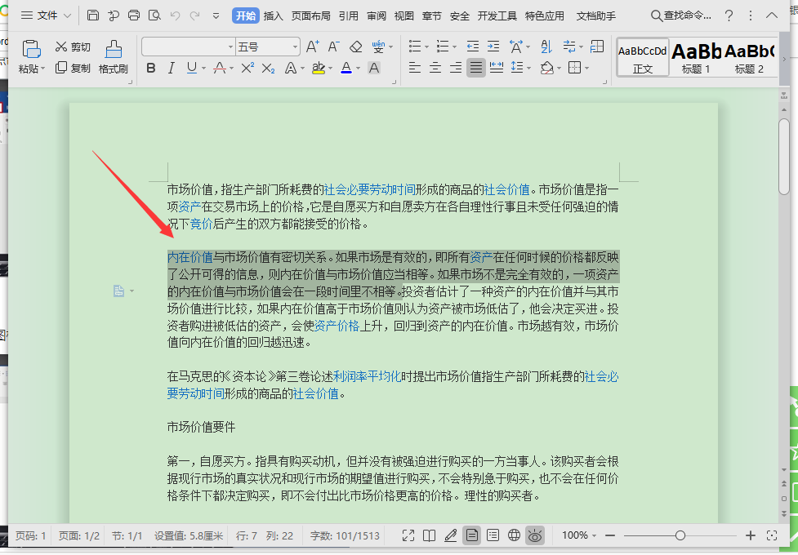Open web layout view in status bar
The width and height of the screenshot is (798, 555).
click(514, 535)
